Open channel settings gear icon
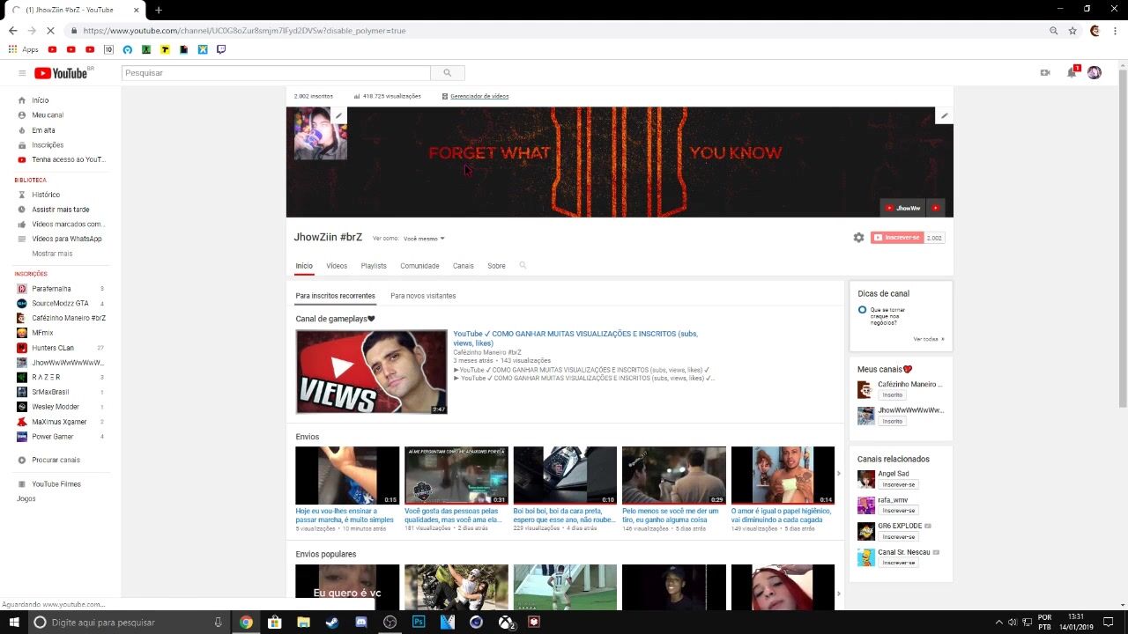This screenshot has height=634, width=1128. pyautogui.click(x=858, y=238)
